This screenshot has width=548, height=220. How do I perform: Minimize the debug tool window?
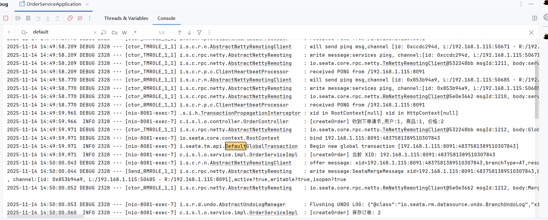(x=531, y=4)
